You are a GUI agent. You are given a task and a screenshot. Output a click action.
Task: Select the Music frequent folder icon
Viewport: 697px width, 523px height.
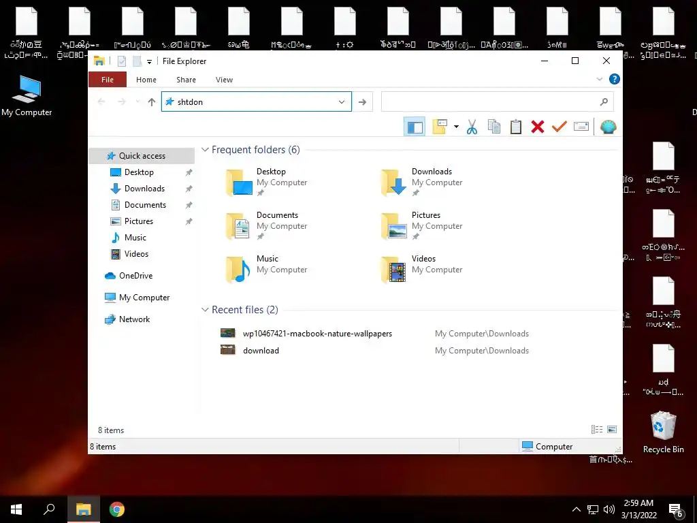pos(239,270)
